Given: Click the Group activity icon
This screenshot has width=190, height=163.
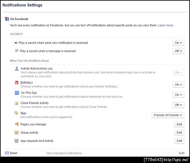Looking at the screenshot, I should [17, 133].
